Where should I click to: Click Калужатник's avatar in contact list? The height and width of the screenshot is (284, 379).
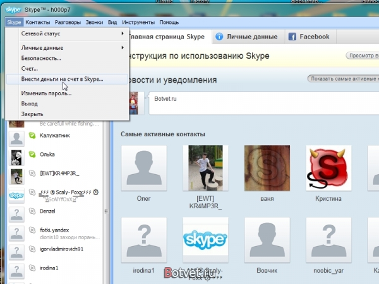point(16,139)
